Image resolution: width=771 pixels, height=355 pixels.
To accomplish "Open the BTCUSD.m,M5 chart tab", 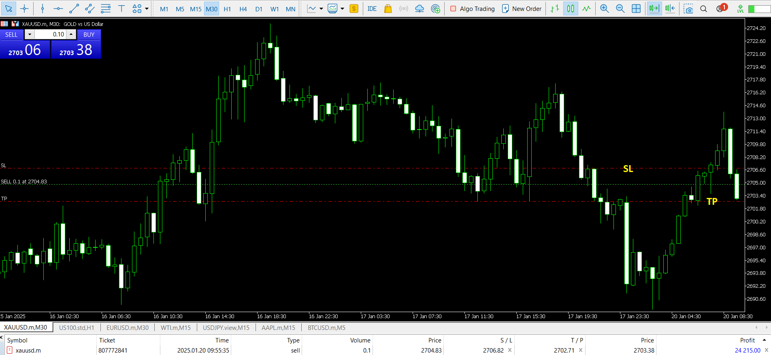I will [326, 327].
